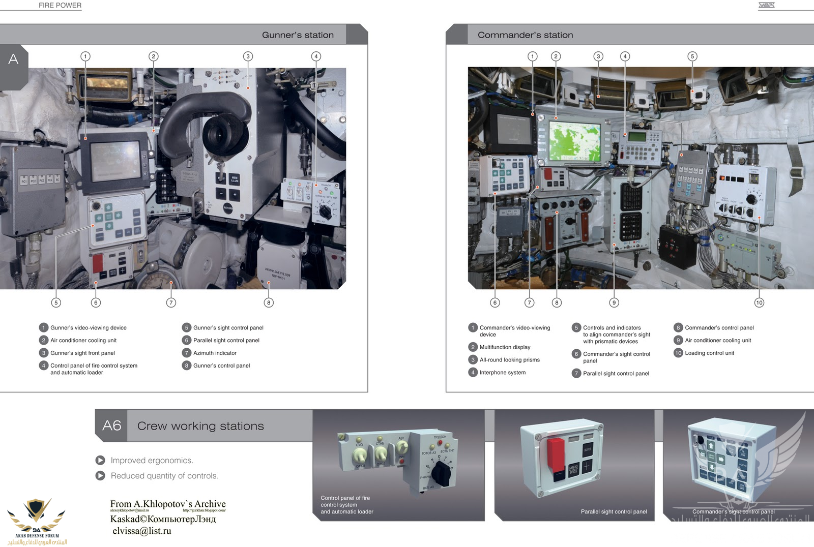Image resolution: width=814 pixels, height=547 pixels.
Task: Click the "FIRE POWER" heading at top left
Action: [x=60, y=5]
